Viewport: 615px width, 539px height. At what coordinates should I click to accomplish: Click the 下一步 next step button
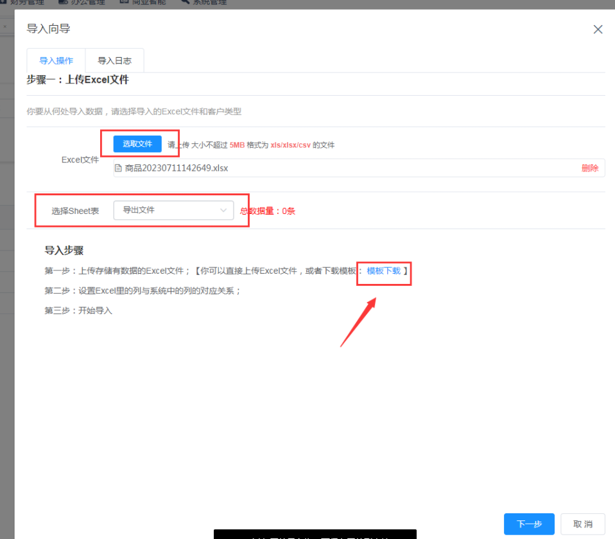pyautogui.click(x=529, y=524)
